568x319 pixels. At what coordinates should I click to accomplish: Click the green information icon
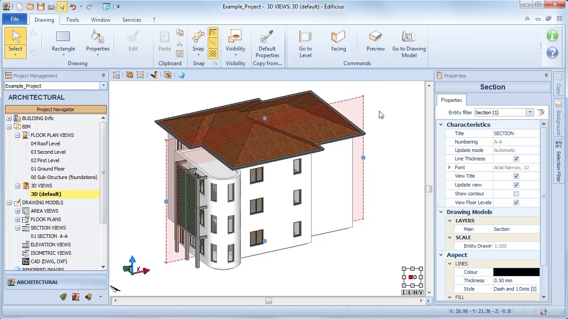(552, 36)
